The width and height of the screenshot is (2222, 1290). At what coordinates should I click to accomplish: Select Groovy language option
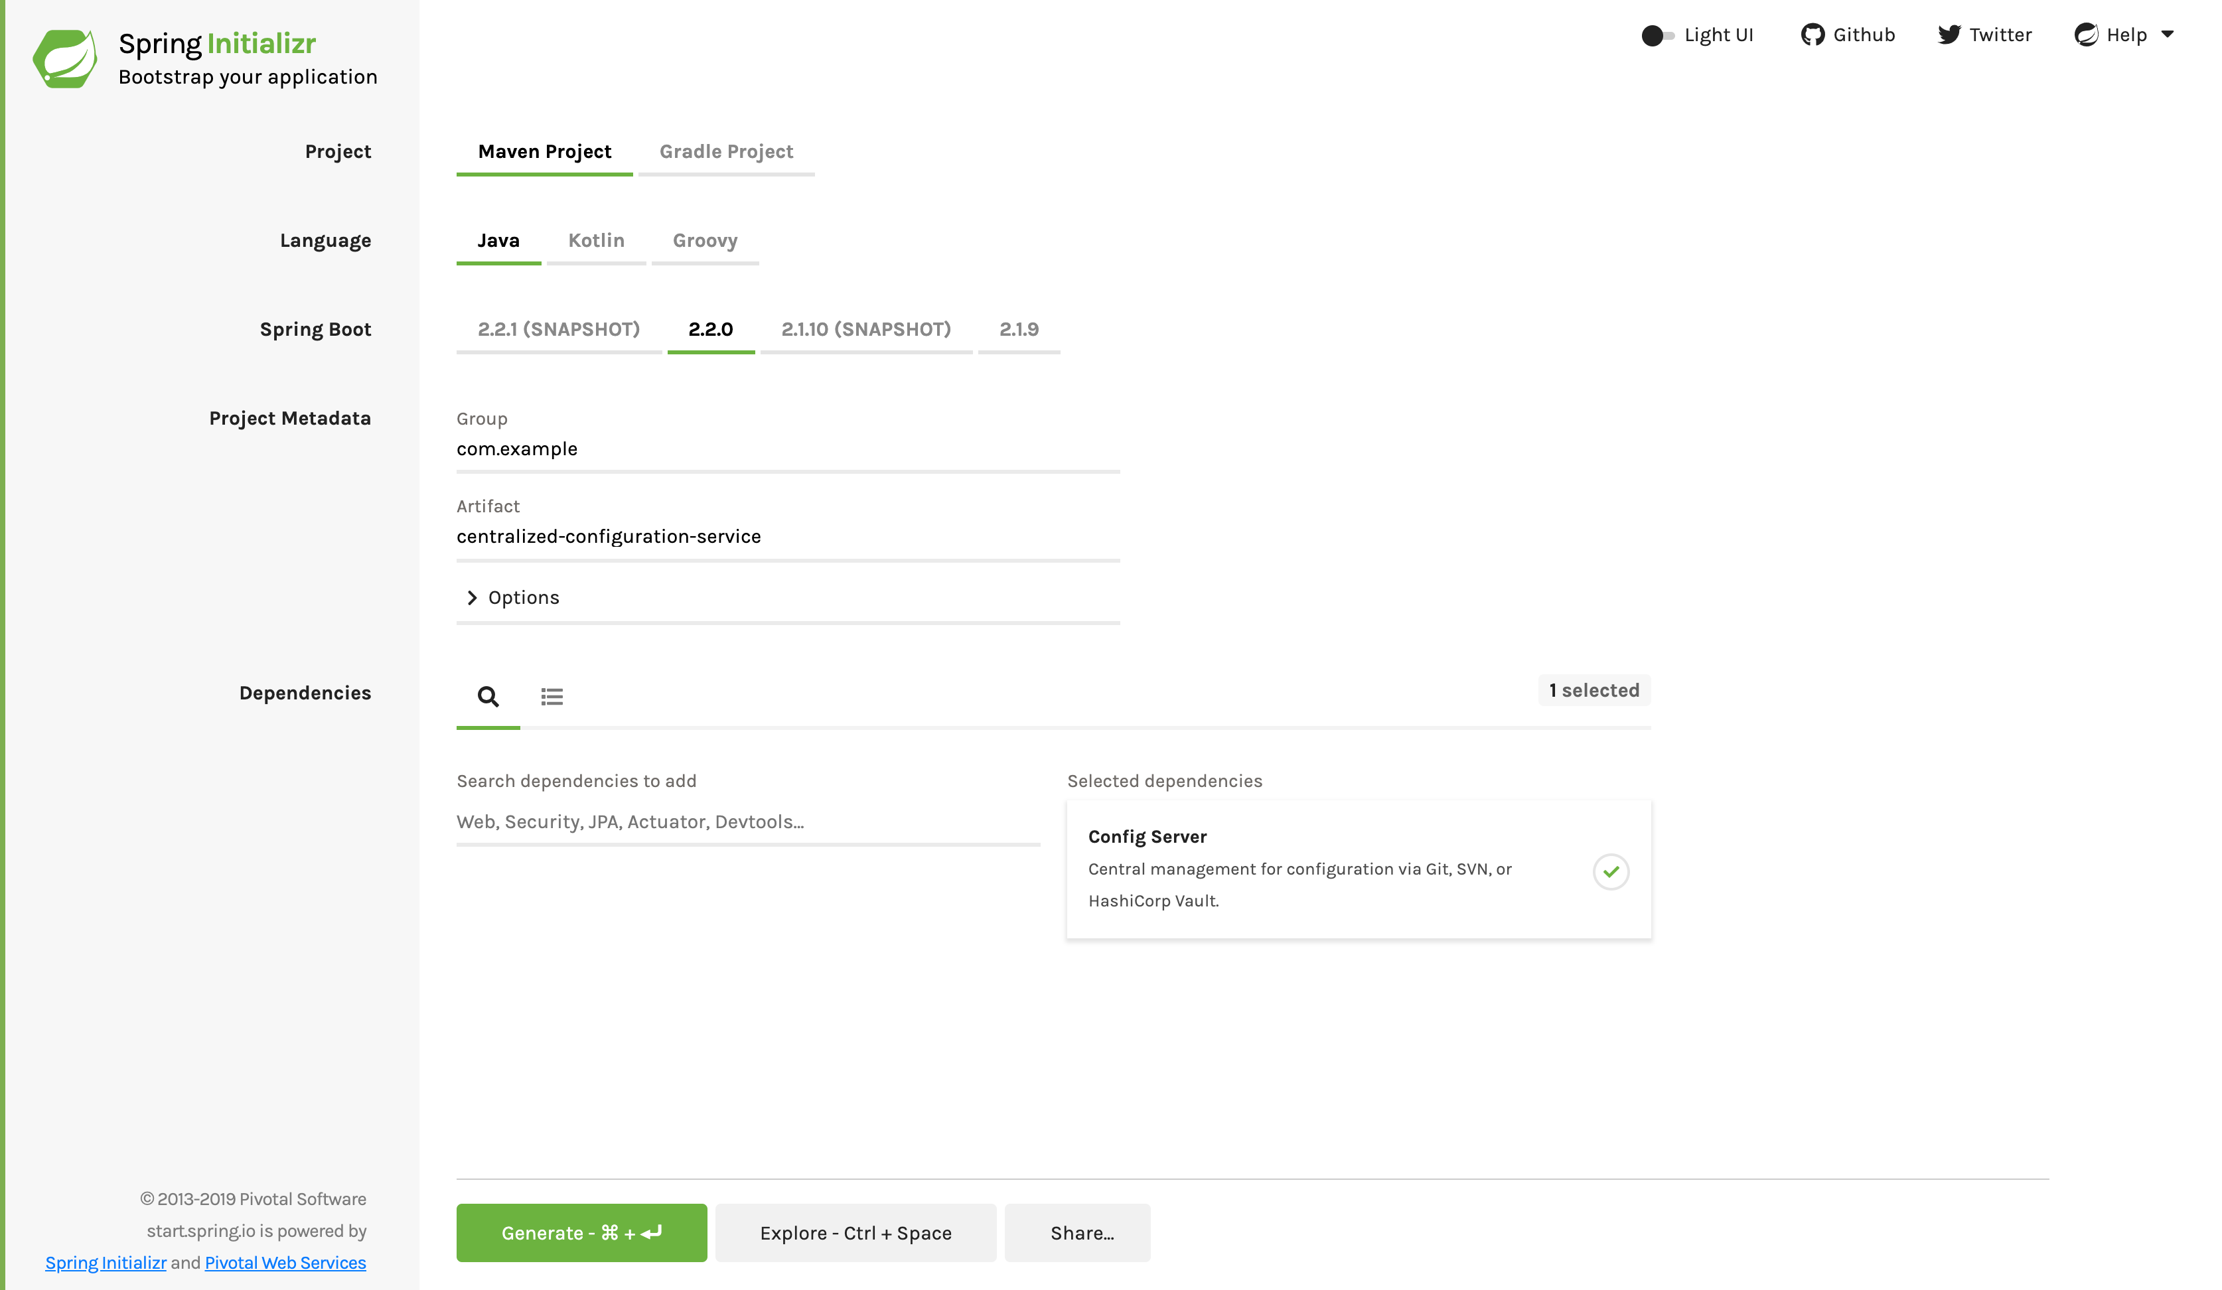pyautogui.click(x=705, y=241)
